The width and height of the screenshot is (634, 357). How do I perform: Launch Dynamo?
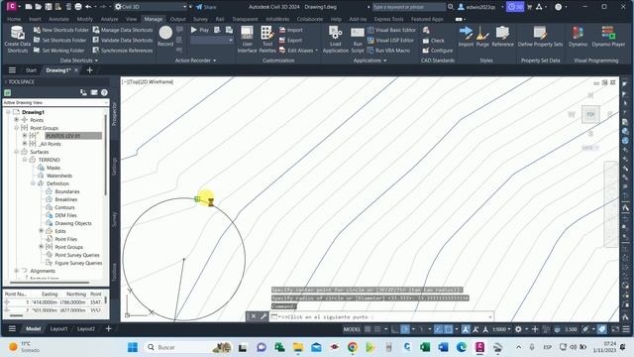578,37
